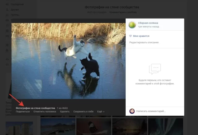The image size is (198, 135).
Task: Click the Сообщения sidebar icon
Action: (x=7, y=4)
